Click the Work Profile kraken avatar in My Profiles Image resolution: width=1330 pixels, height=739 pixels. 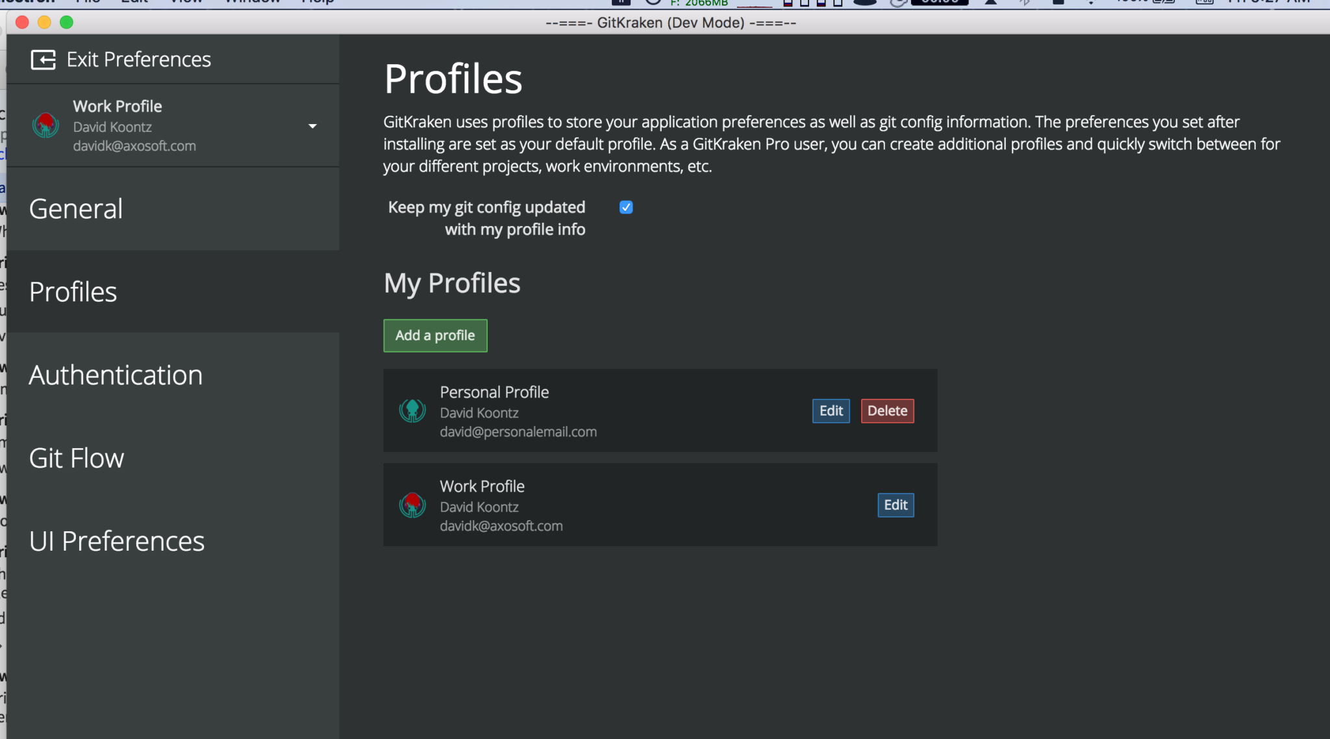pyautogui.click(x=412, y=505)
